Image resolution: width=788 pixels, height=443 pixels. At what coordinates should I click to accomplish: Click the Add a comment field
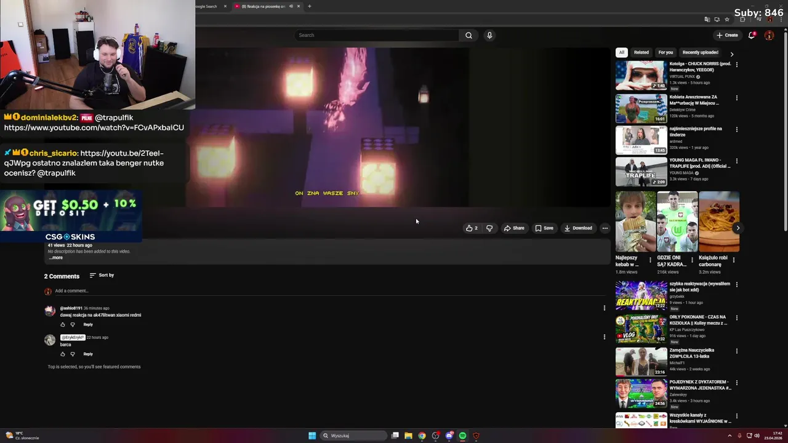[329, 291]
